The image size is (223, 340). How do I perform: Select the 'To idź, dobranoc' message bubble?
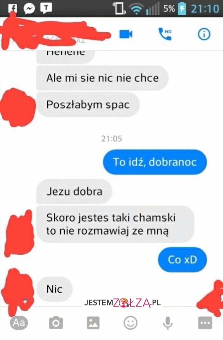click(155, 162)
